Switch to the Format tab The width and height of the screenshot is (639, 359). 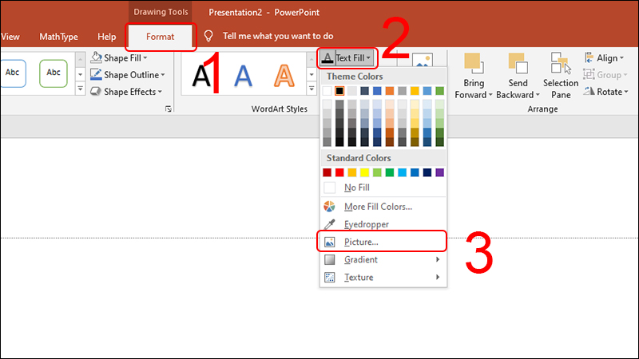(161, 37)
